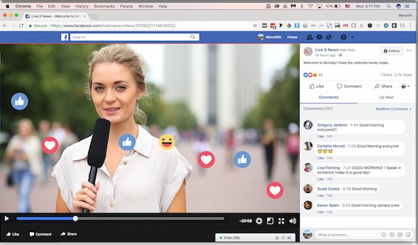Screen dimensions: 418x245
Task: Open video settings gear icon
Action: click(259, 221)
